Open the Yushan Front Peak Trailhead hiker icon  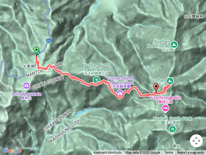tap(97, 80)
